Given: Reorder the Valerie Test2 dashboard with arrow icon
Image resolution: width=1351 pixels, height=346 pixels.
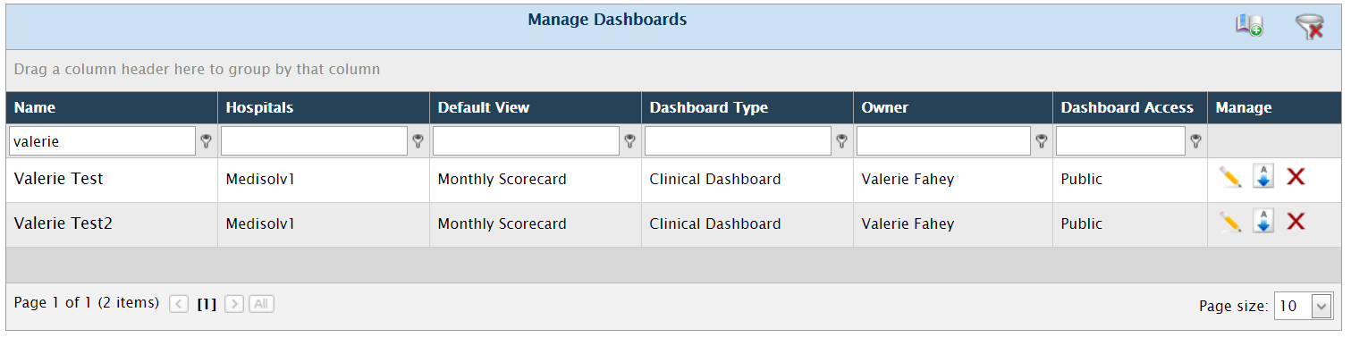Looking at the screenshot, I should (x=1262, y=222).
